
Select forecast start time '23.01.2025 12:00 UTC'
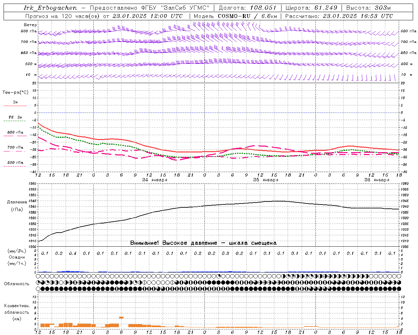tap(148, 16)
